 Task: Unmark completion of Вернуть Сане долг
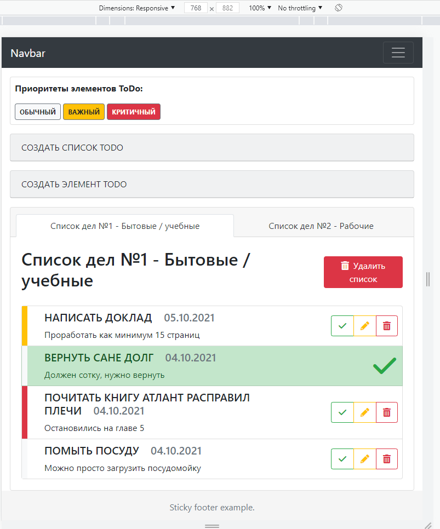[x=385, y=366]
